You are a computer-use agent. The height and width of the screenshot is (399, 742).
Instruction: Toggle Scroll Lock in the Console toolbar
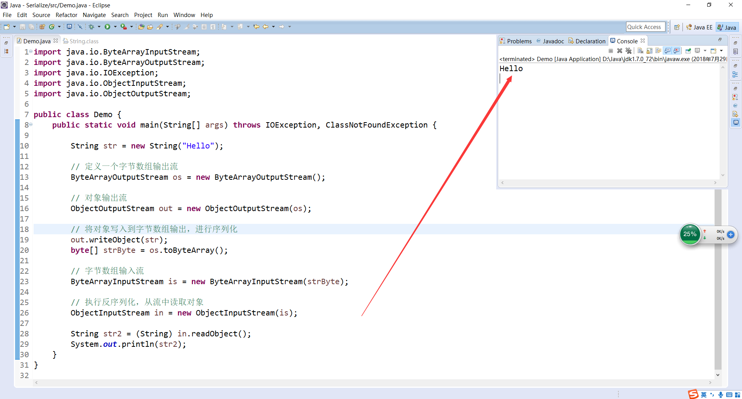[x=650, y=51]
